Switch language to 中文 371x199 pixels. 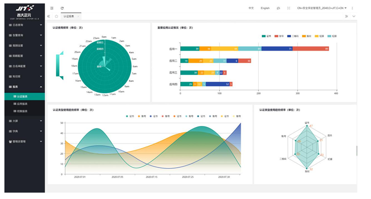(x=251, y=8)
